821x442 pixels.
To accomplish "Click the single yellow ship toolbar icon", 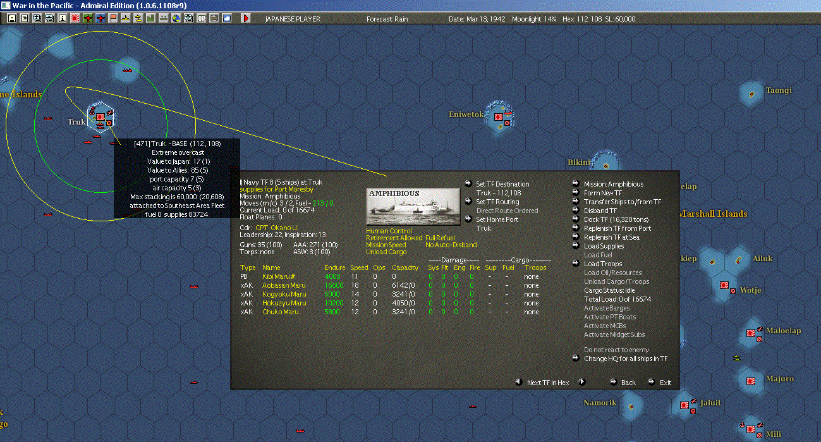I will tap(125, 18).
